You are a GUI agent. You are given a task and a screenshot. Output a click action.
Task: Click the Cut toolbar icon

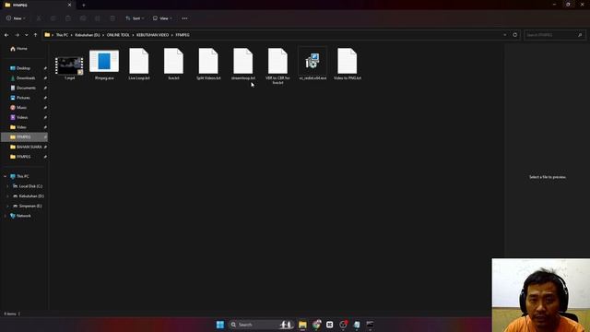click(39, 18)
